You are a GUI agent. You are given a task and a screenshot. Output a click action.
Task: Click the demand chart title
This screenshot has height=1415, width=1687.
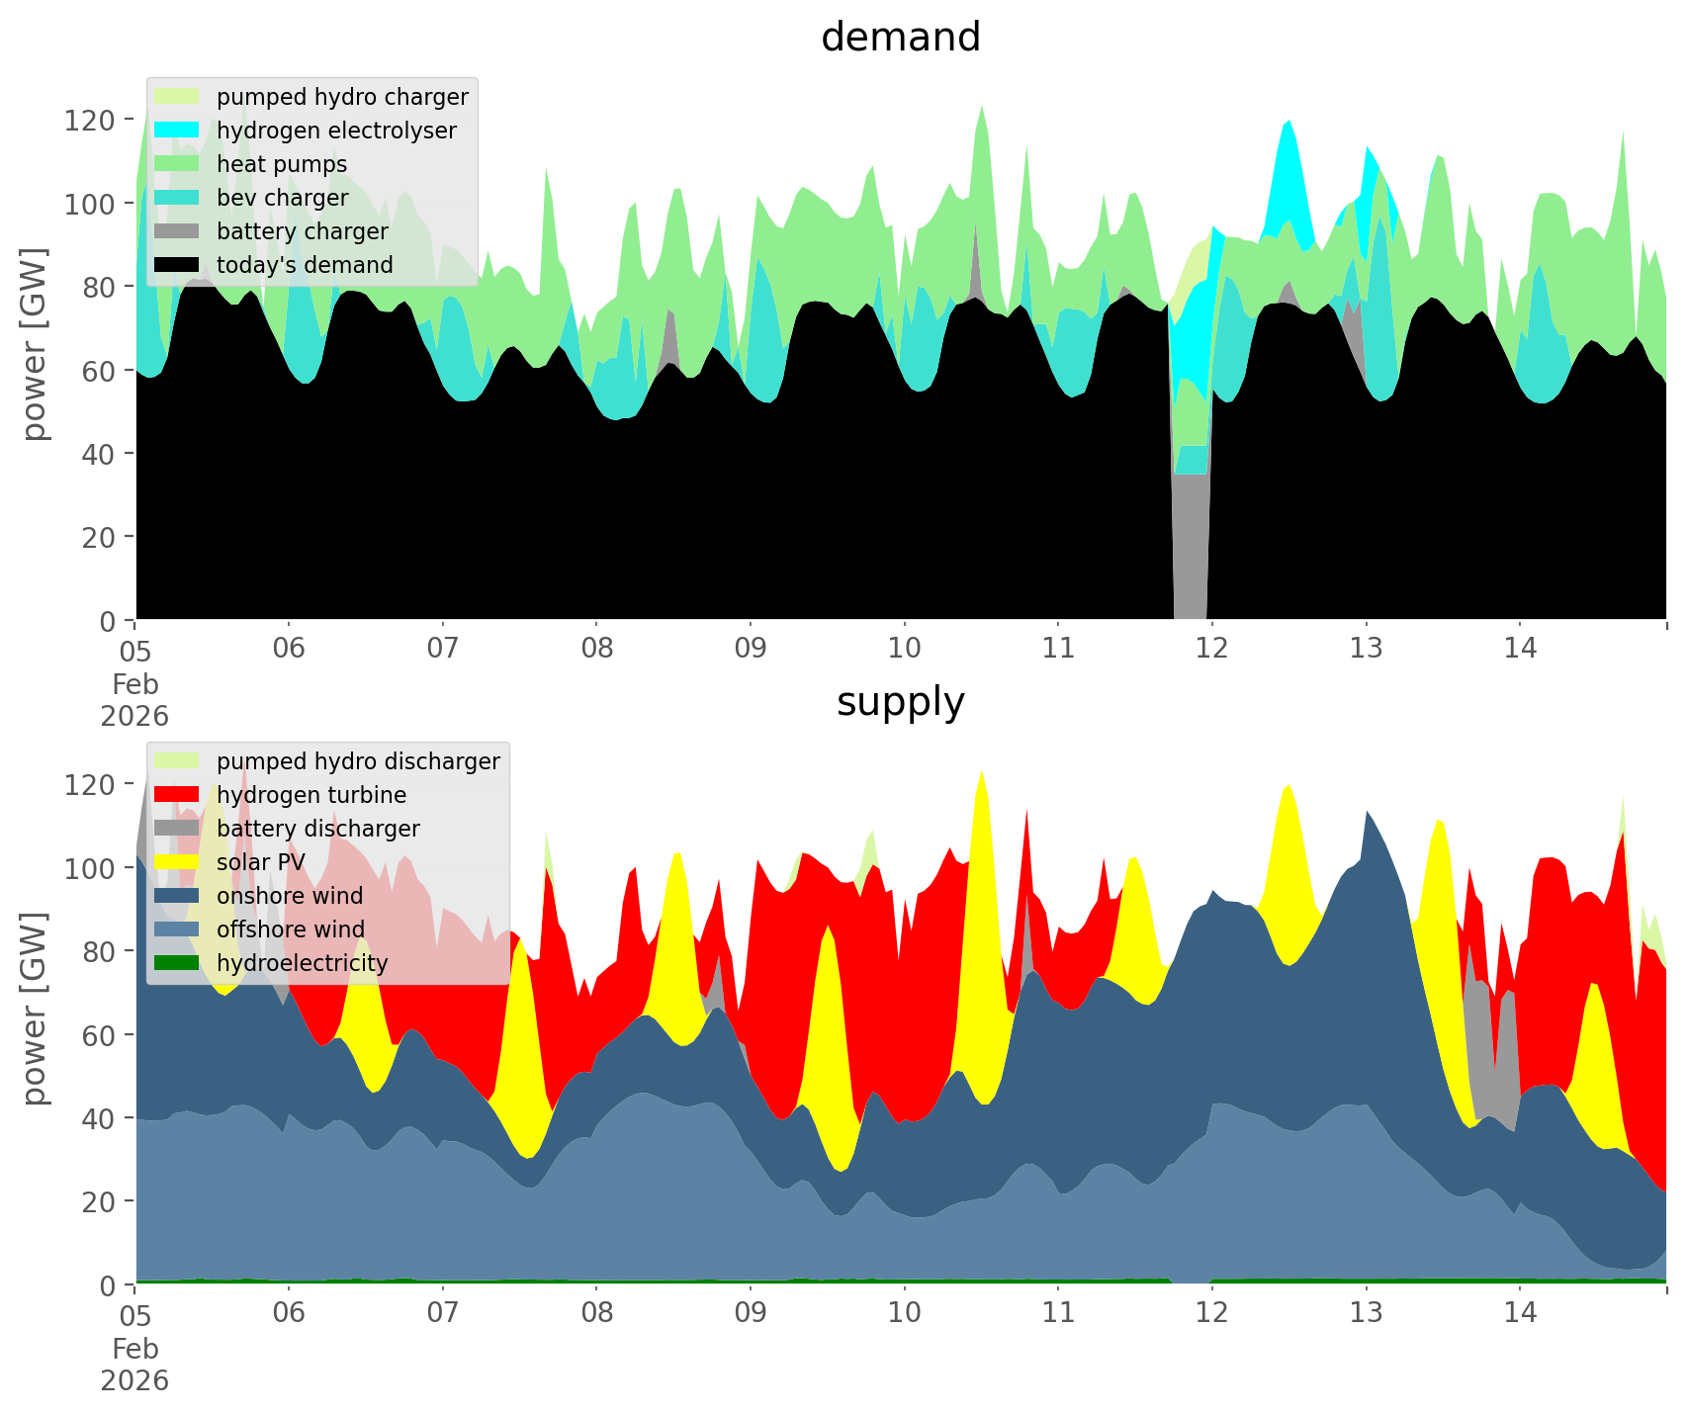[900, 38]
